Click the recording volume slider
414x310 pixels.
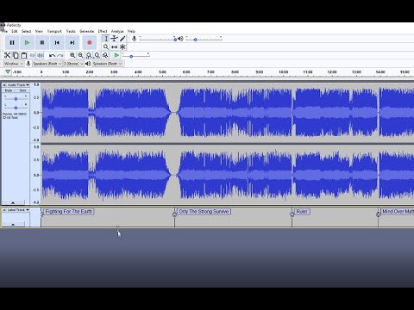[x=157, y=39]
